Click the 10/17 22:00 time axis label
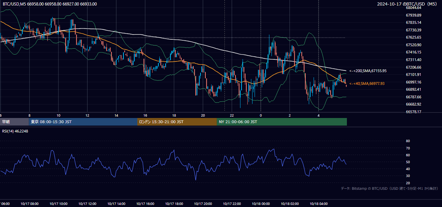The width and height of the screenshot is (442, 207). [x=232, y=204]
